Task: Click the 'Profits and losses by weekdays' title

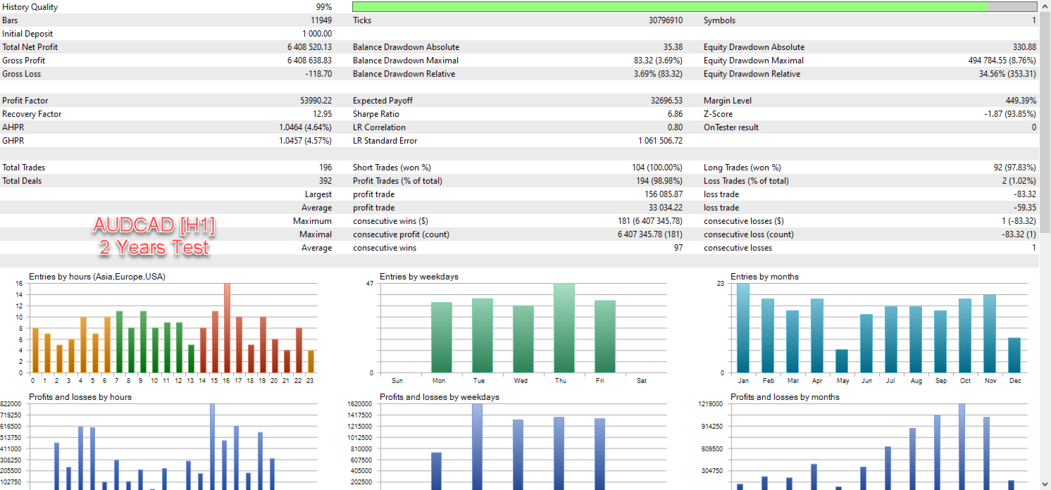Action: (440, 397)
